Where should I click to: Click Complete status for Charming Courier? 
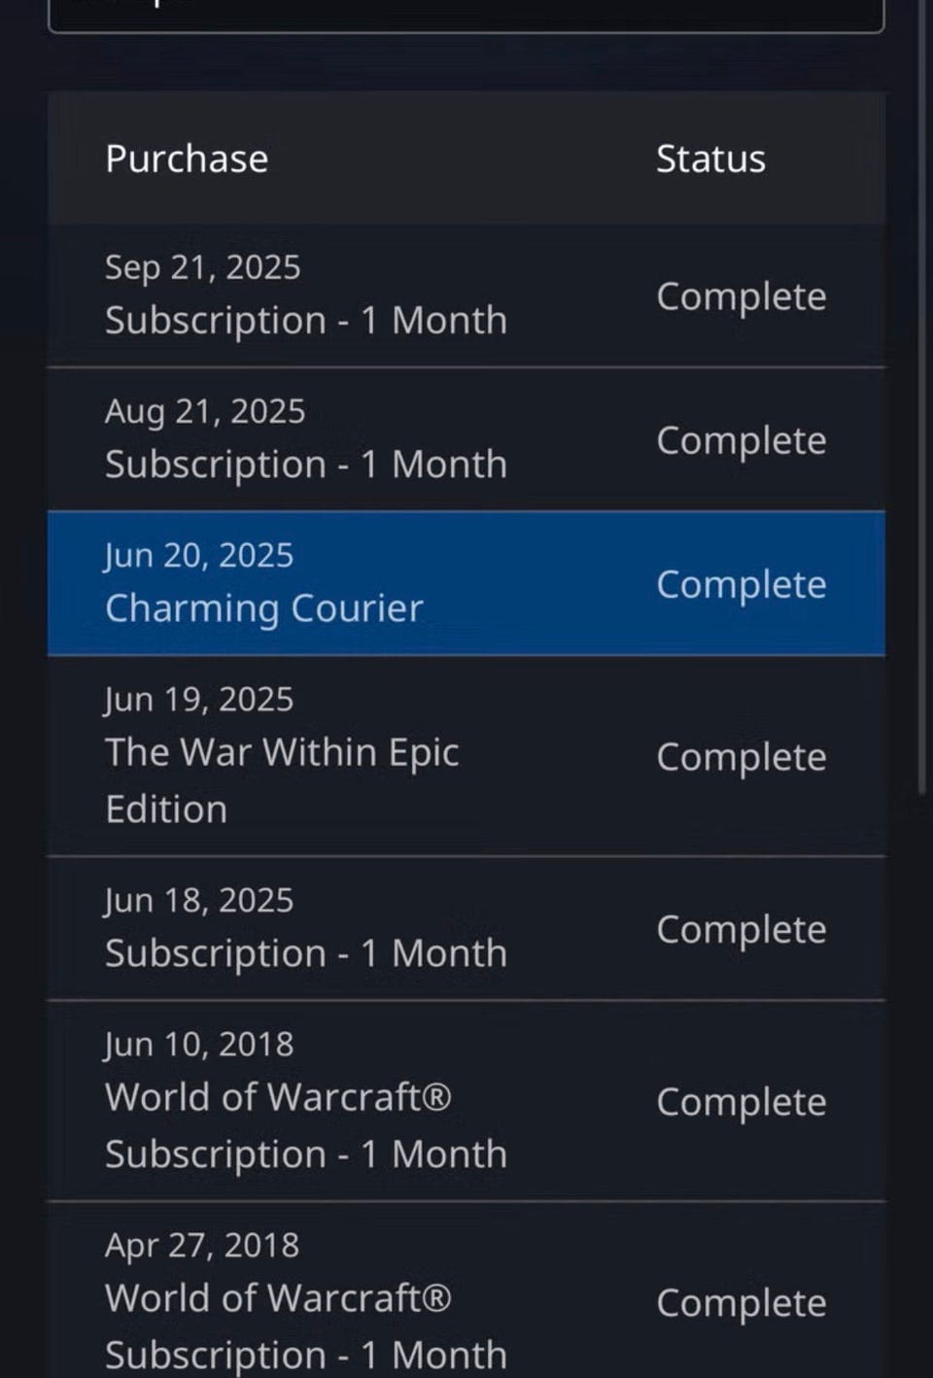pos(742,585)
